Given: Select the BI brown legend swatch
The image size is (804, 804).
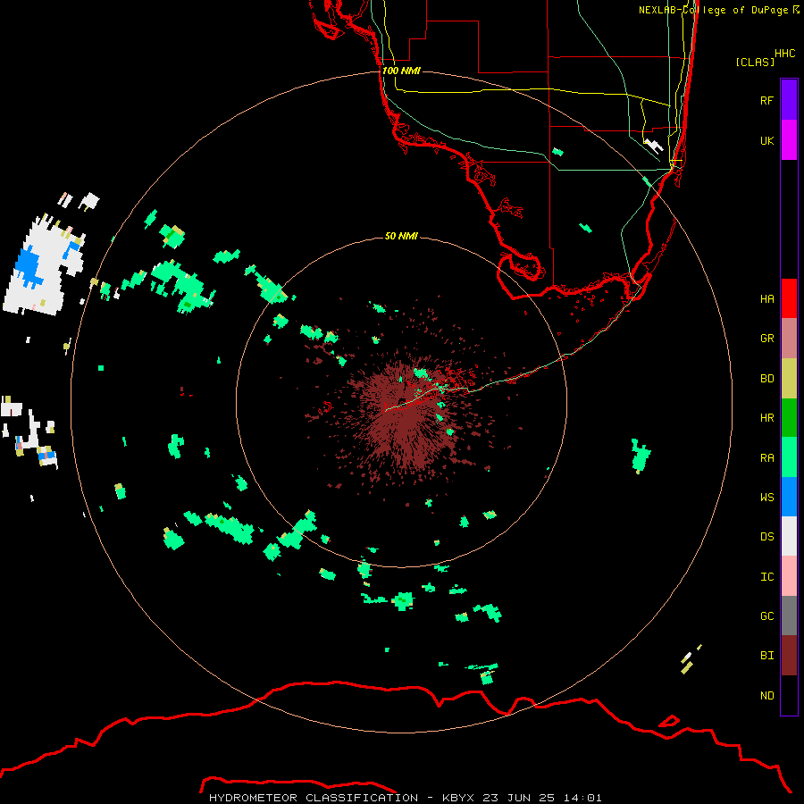Looking at the screenshot, I should pyautogui.click(x=789, y=656).
